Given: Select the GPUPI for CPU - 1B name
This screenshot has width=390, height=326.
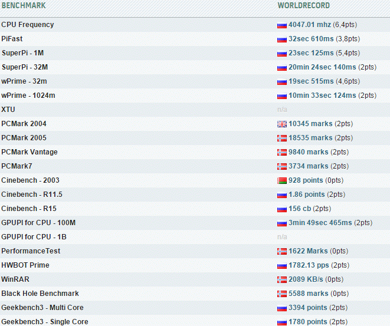Looking at the screenshot, I should (34, 237).
